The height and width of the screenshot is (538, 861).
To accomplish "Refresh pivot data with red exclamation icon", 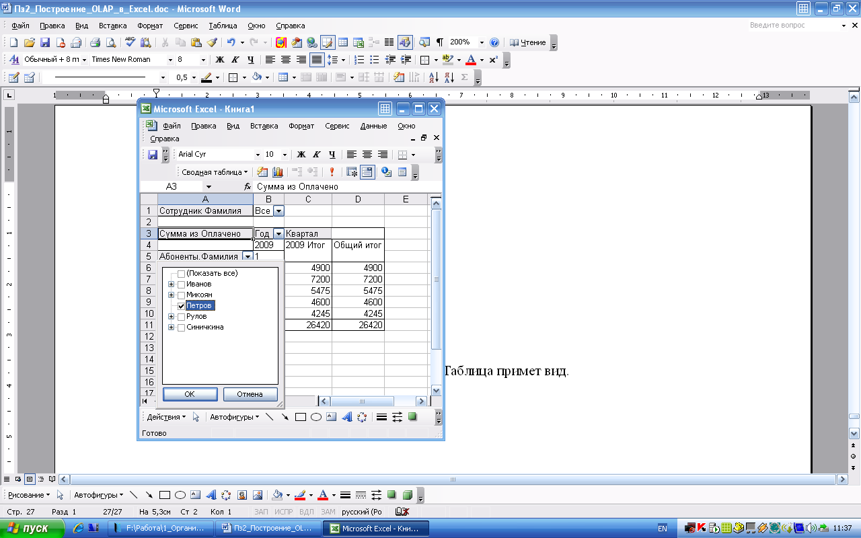I will [332, 172].
